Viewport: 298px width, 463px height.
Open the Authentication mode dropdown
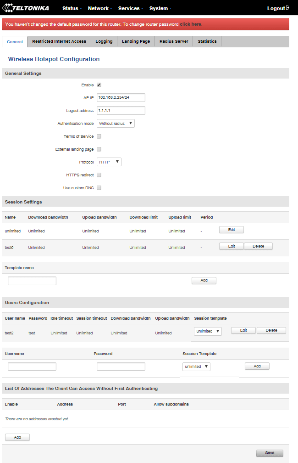pyautogui.click(x=116, y=124)
